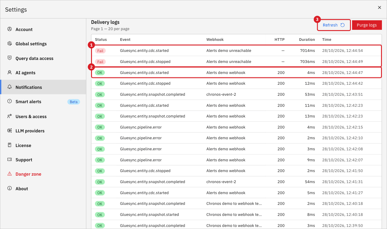Click the Account person icon
The height and width of the screenshot is (229, 387).
[x=10, y=29]
